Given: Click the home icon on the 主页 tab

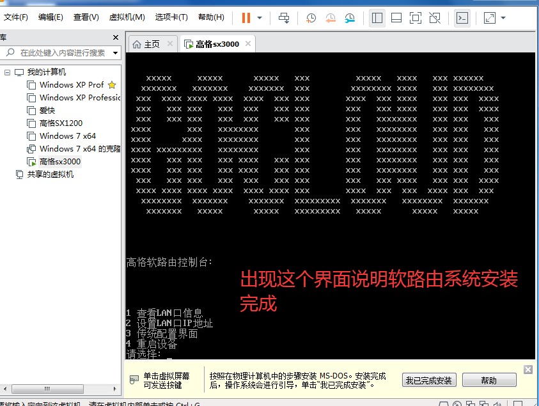Looking at the screenshot, I should coord(137,44).
